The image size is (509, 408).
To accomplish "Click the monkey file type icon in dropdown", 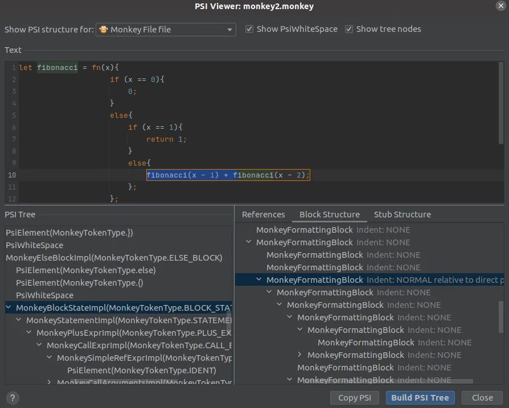I will point(104,29).
